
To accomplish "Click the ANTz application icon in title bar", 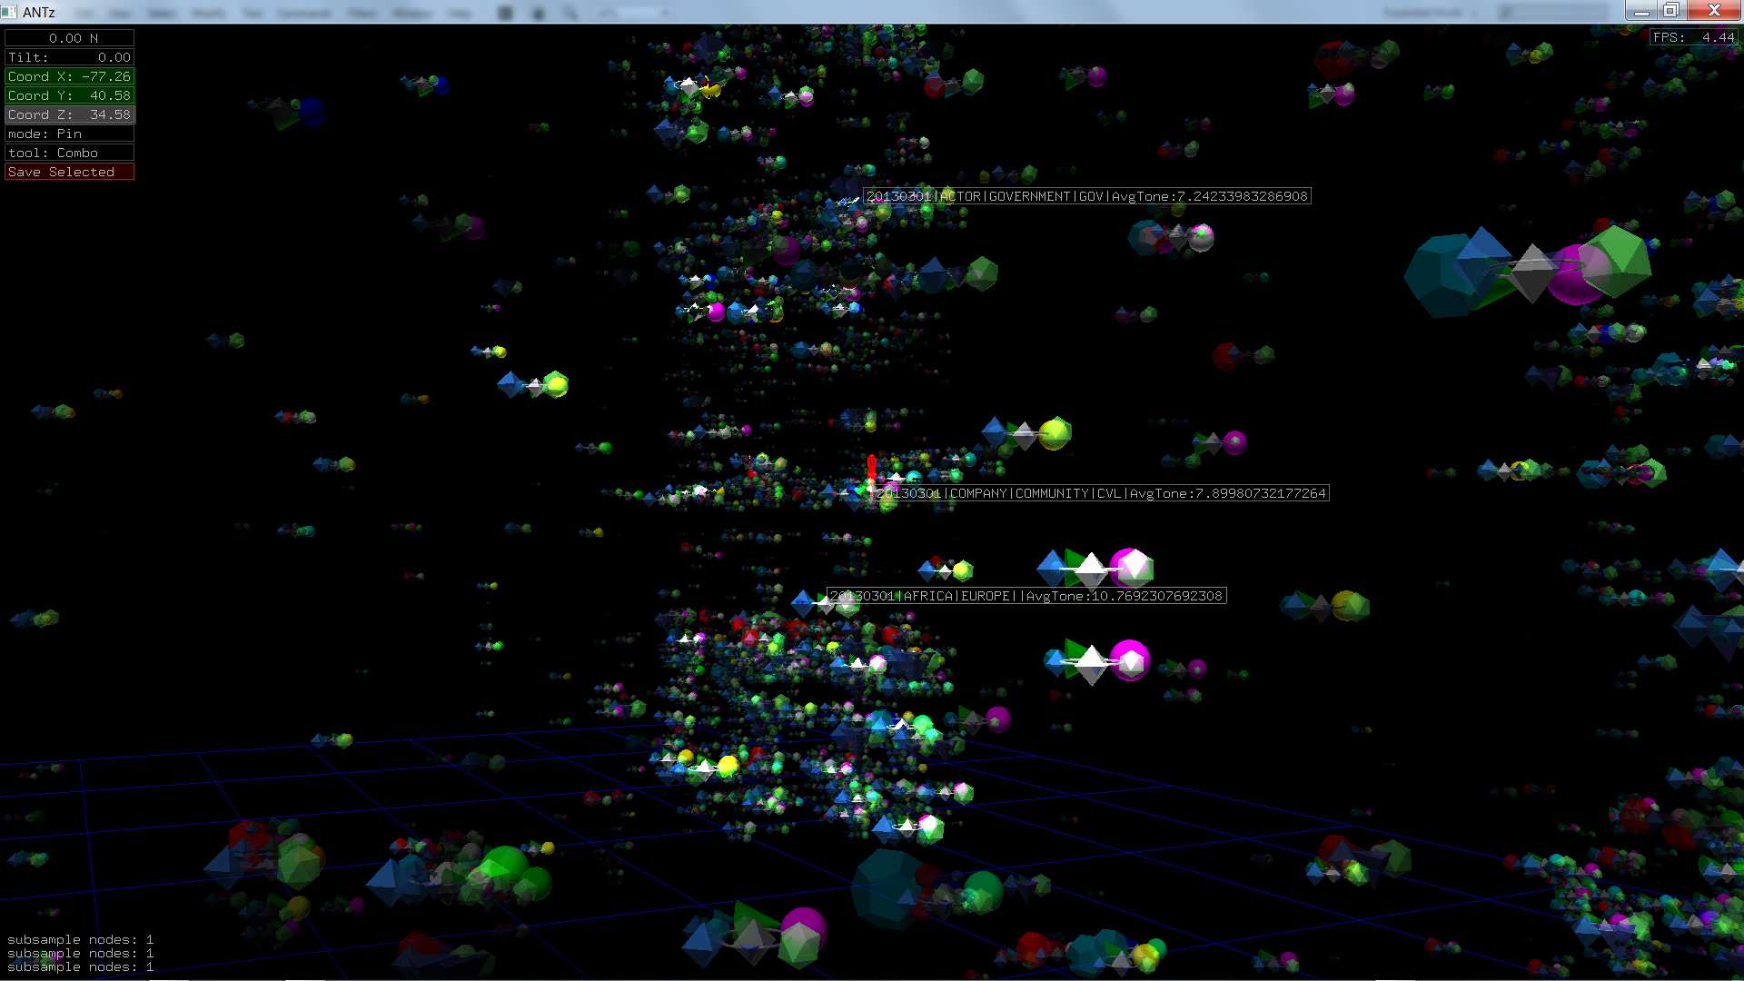I will pyautogui.click(x=9, y=12).
